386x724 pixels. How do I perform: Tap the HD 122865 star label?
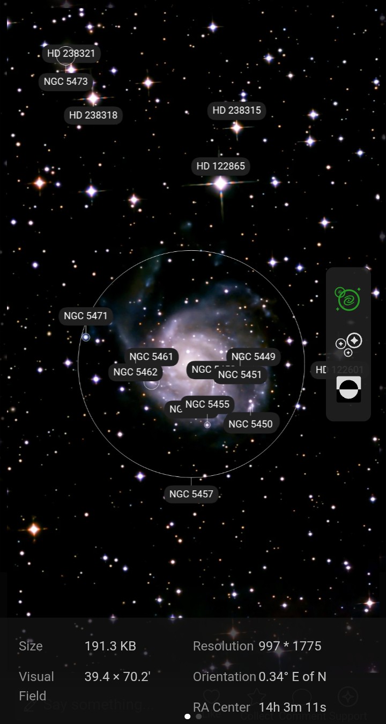pyautogui.click(x=220, y=166)
